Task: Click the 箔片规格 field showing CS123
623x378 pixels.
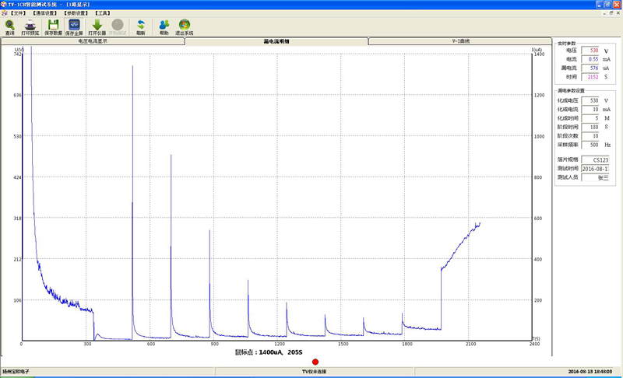Action: click(596, 159)
